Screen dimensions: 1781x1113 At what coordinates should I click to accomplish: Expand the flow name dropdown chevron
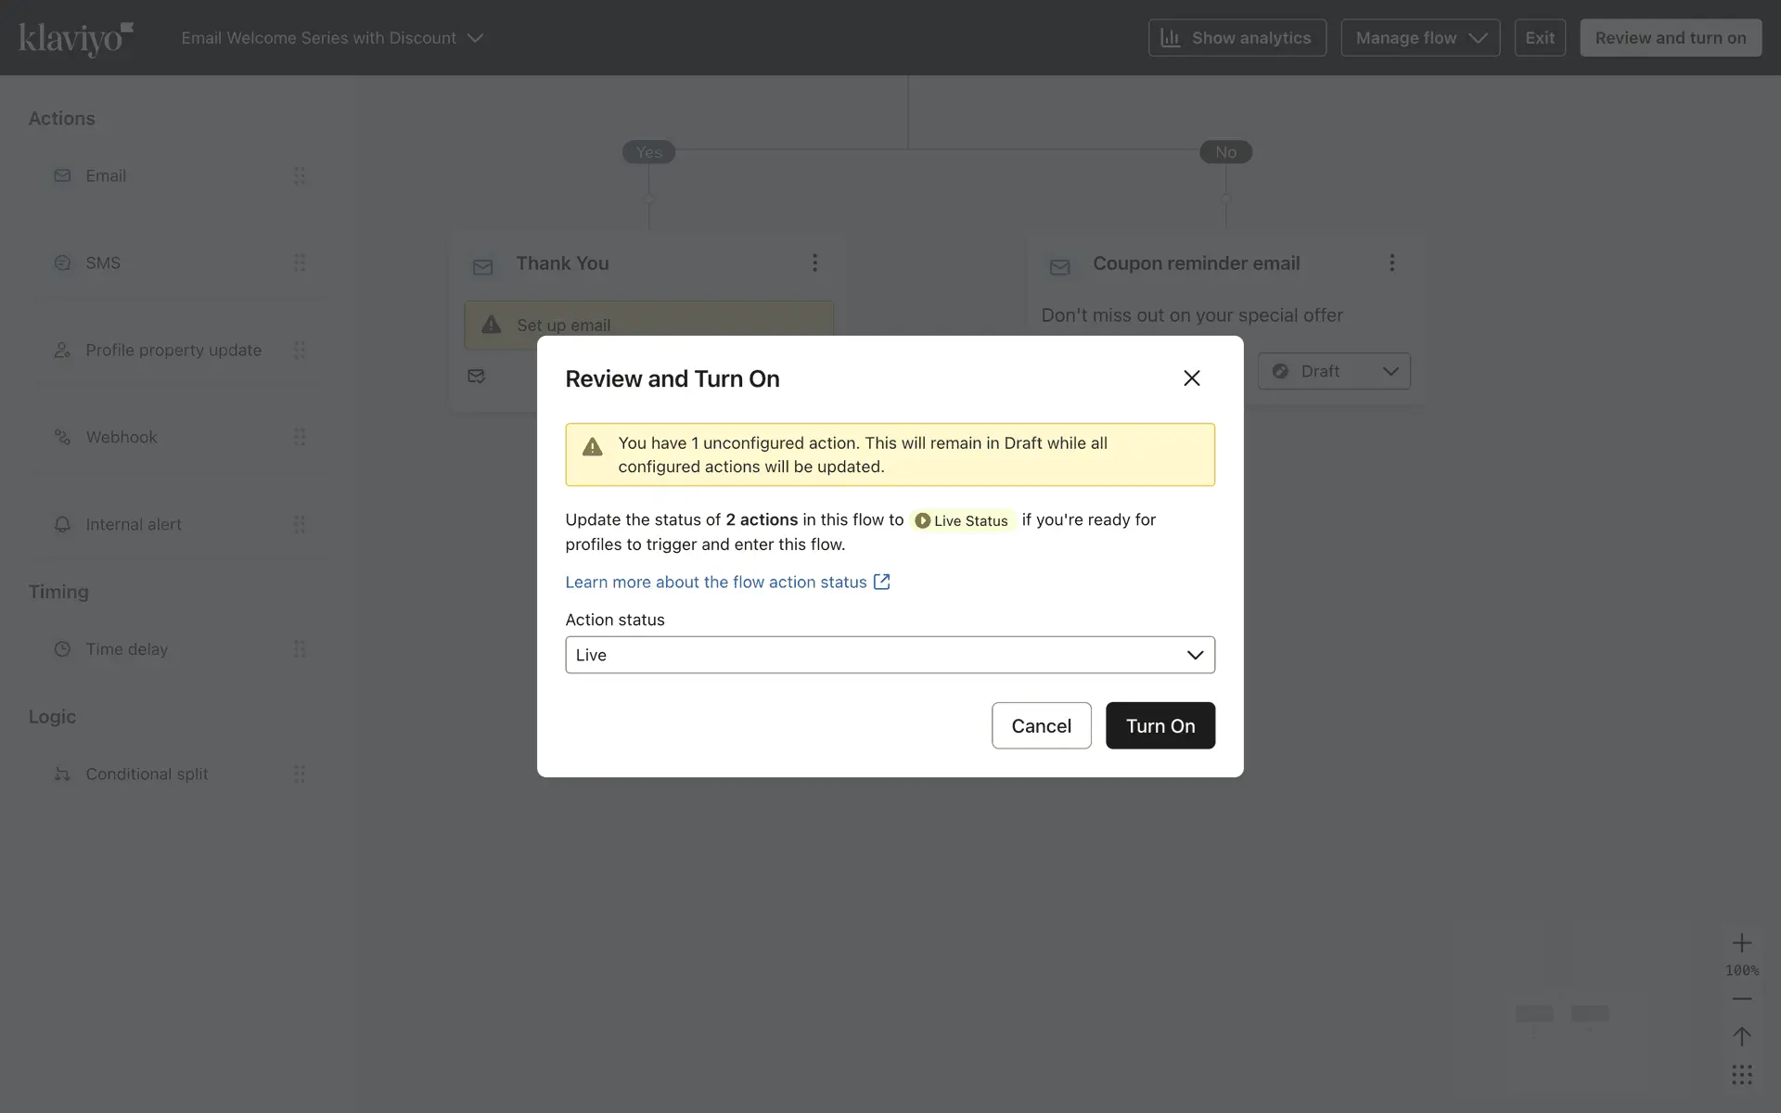pyautogui.click(x=476, y=38)
